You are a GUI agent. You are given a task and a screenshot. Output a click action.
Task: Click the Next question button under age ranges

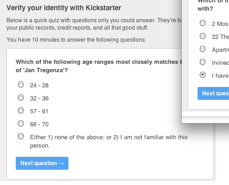click(42, 163)
